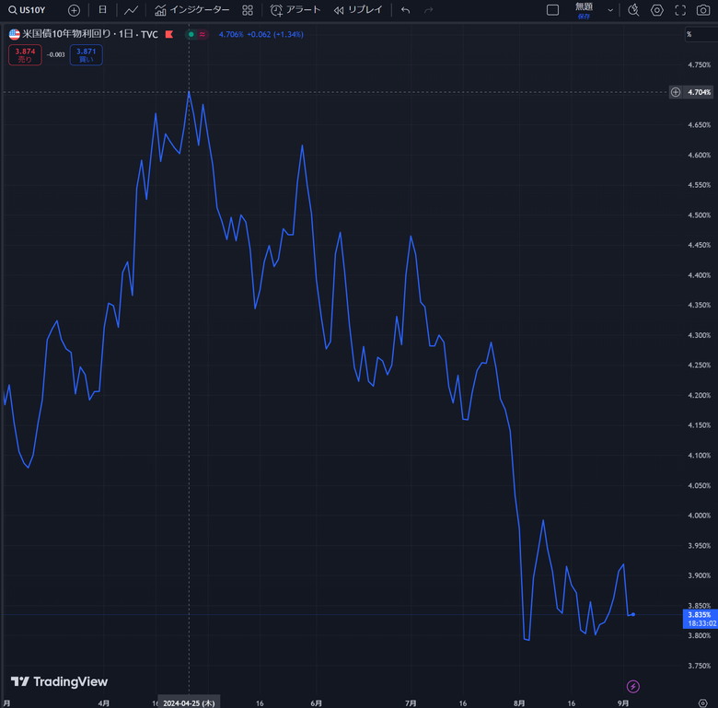This screenshot has height=708, width=718.
Task: Click the compare or add symbol plus icon
Action: (x=74, y=10)
